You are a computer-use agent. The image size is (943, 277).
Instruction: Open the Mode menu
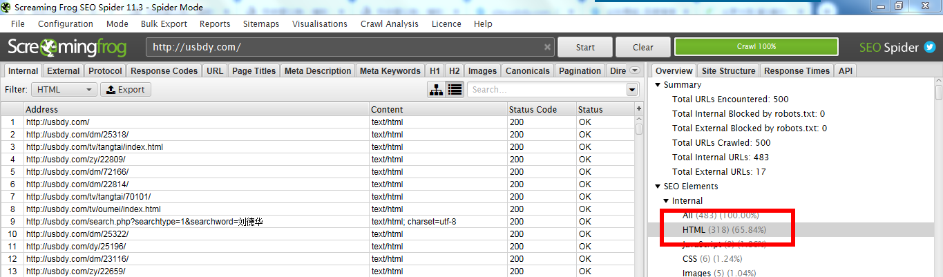(x=117, y=23)
